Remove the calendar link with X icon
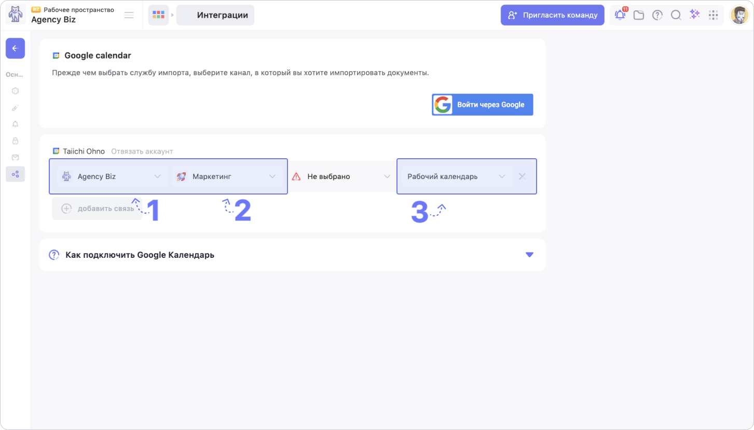Image resolution: width=754 pixels, height=430 pixels. click(523, 176)
